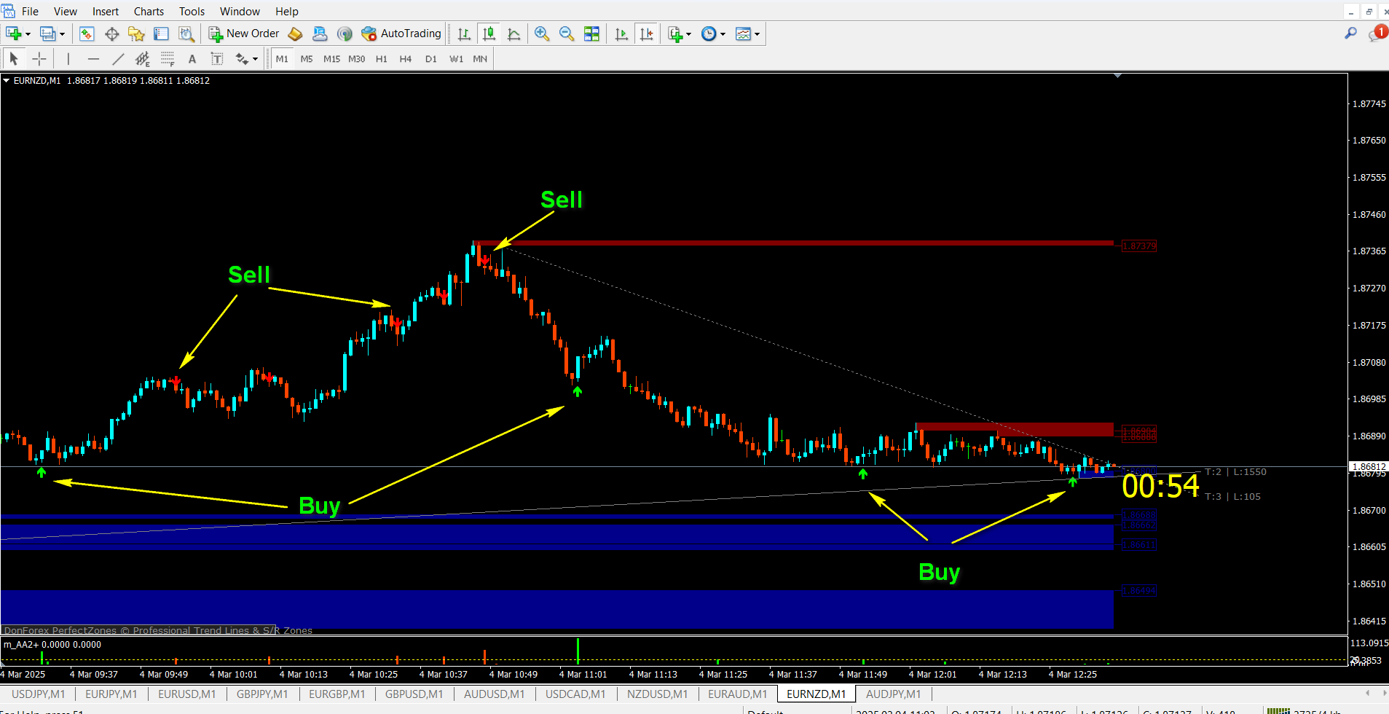Open the Charts menu
This screenshot has height=714, width=1389.
coord(149,11)
